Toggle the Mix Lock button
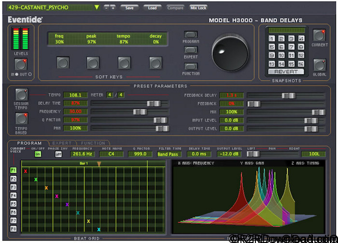The image size is (338, 243). pyautogui.click(x=198, y=8)
